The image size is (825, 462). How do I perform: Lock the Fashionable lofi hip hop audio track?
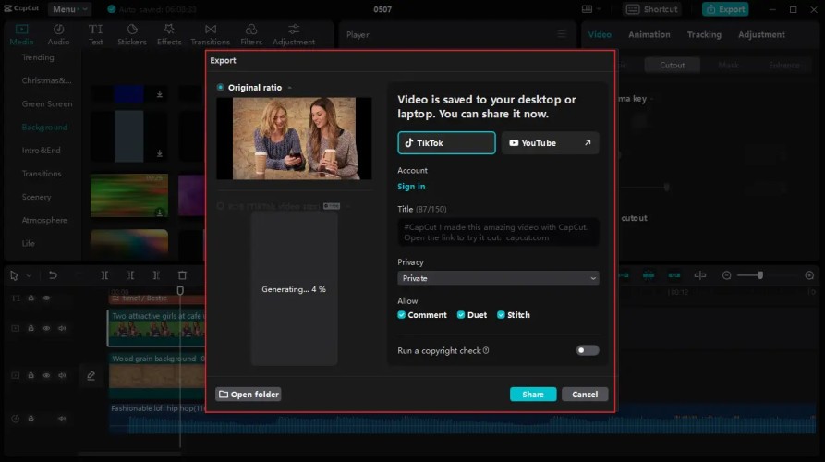pyautogui.click(x=31, y=419)
